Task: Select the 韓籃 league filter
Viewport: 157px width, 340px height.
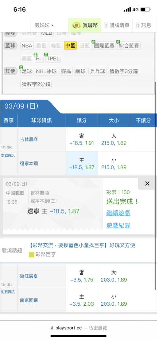Action: 56,46
